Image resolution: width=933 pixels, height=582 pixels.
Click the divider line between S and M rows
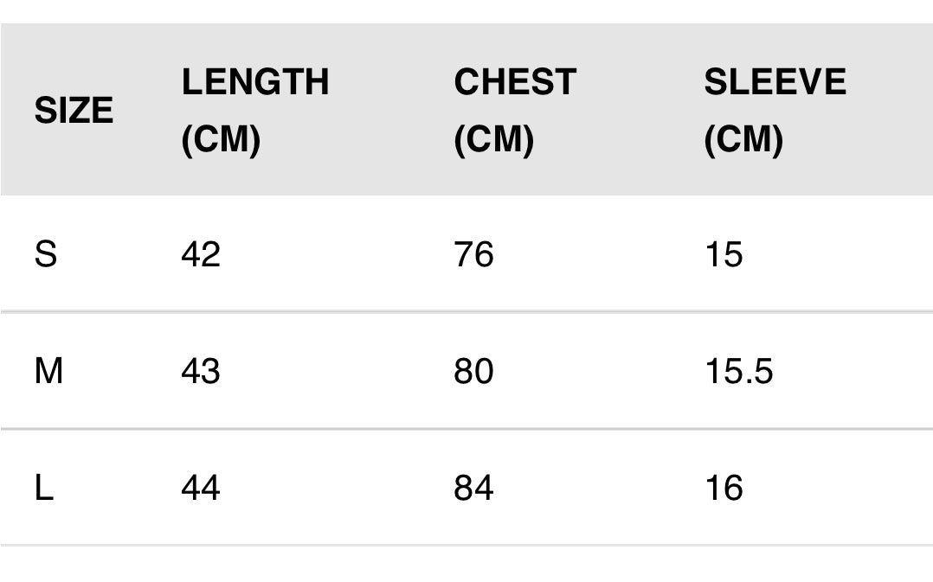[x=466, y=310]
